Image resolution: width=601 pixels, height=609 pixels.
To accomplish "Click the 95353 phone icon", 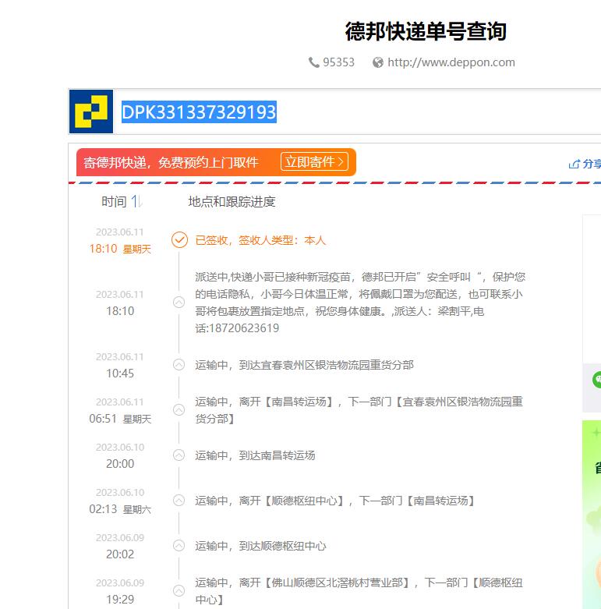I will click(313, 62).
